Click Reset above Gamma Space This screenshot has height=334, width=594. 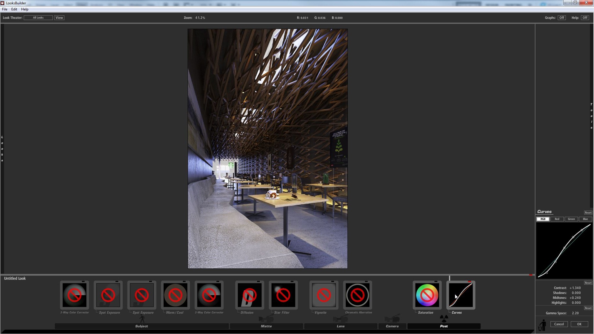(x=588, y=308)
